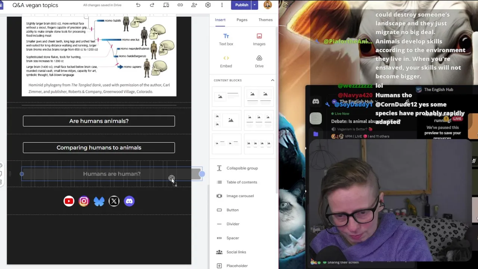Insert a Text box
Image resolution: width=478 pixels, height=269 pixels.
[226, 40]
